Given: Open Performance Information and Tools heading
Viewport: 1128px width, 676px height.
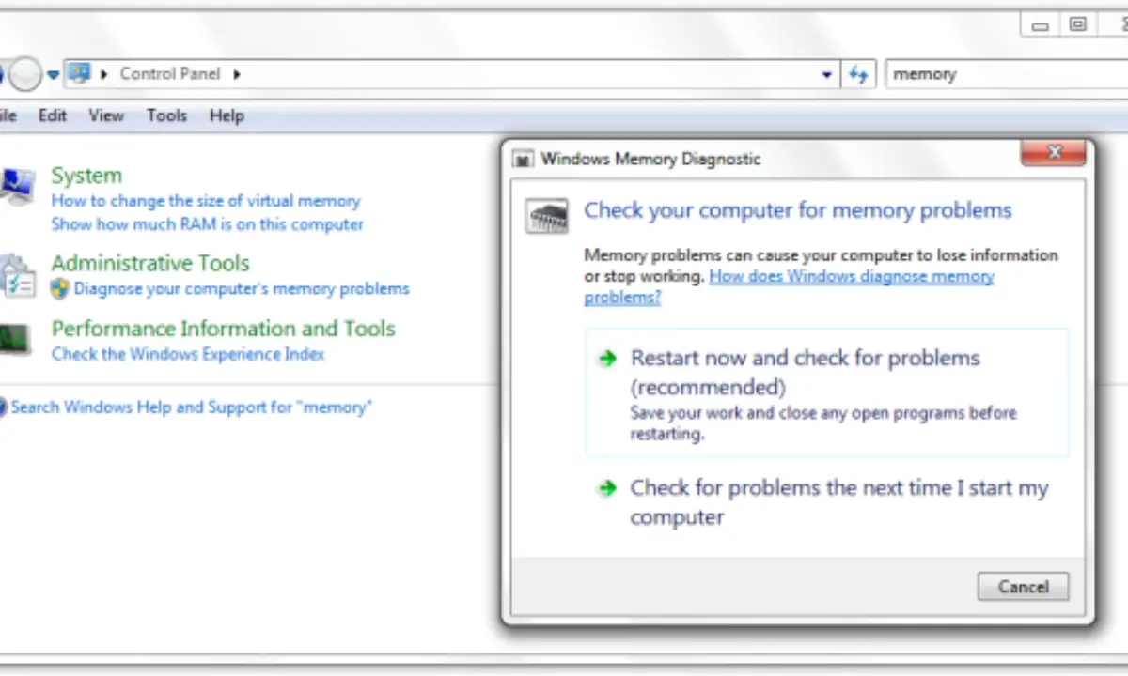Looking at the screenshot, I should click(x=223, y=329).
